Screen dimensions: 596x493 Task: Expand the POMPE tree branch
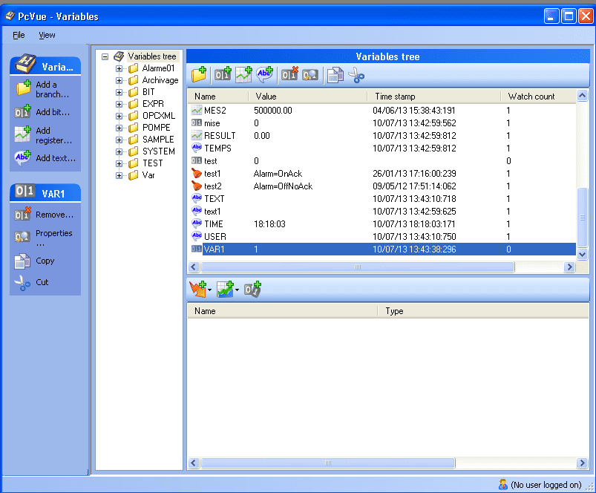tap(119, 128)
